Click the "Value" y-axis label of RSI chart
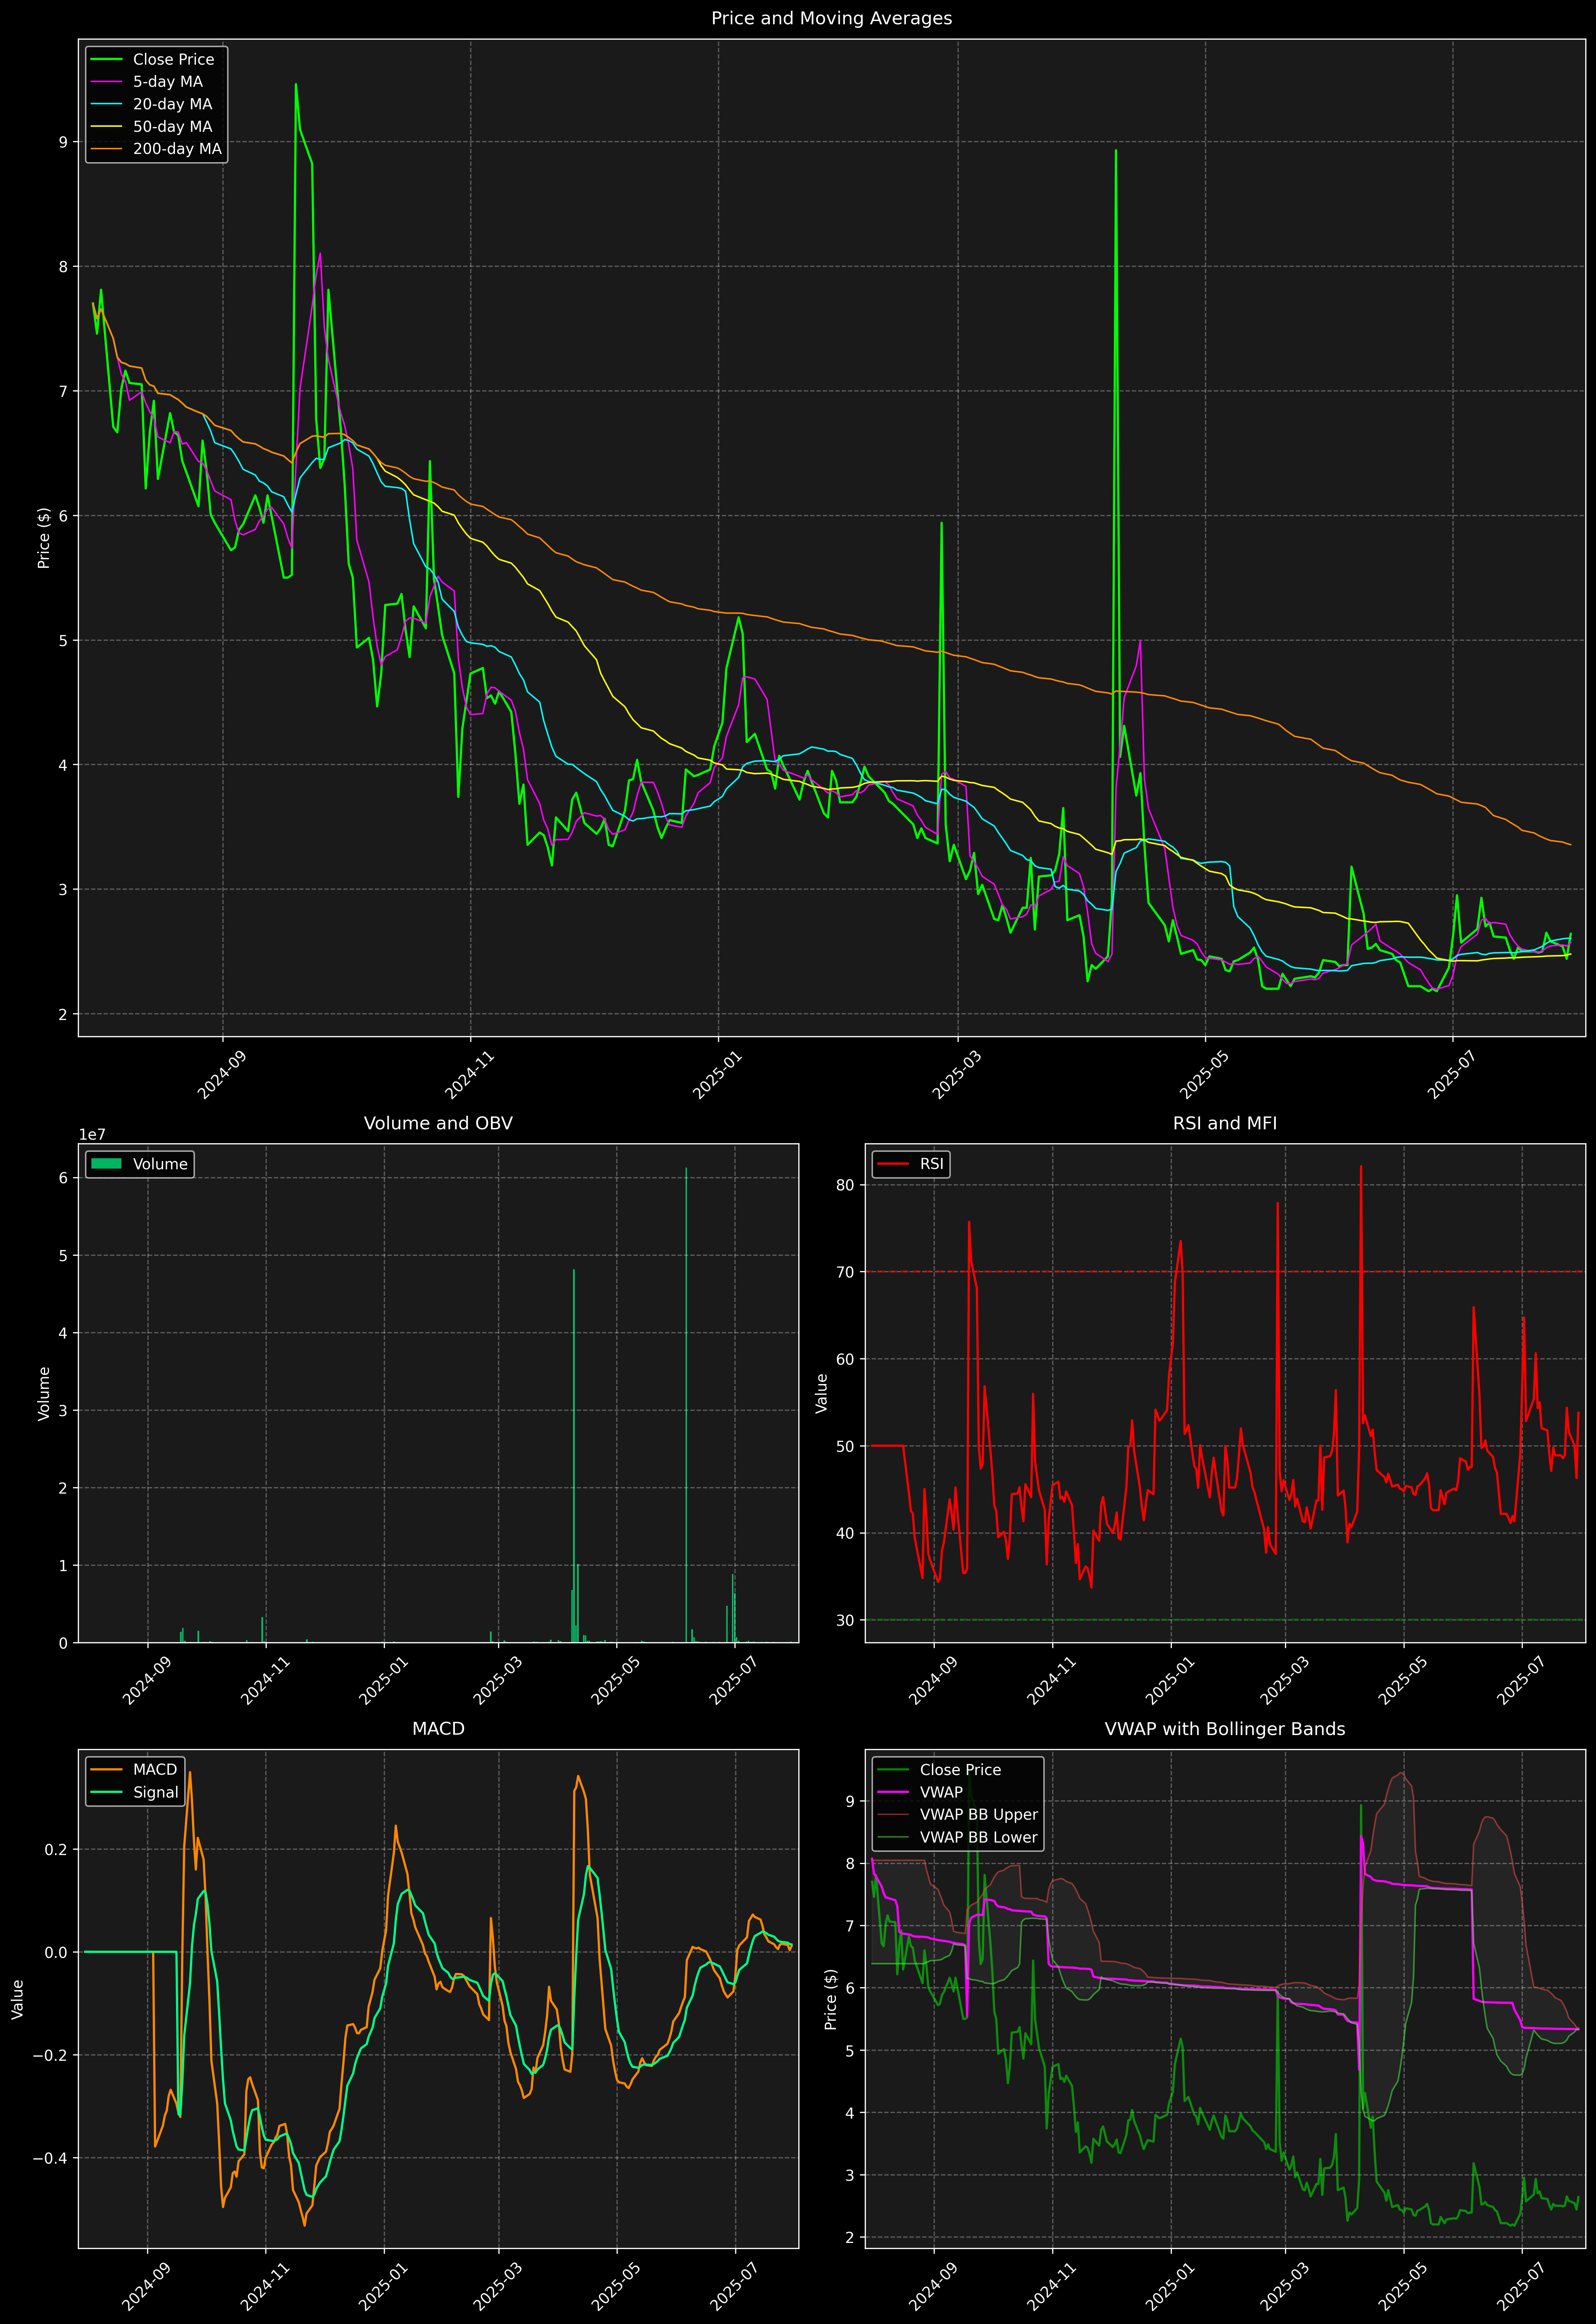Image resolution: width=1596 pixels, height=2324 pixels. click(822, 1393)
